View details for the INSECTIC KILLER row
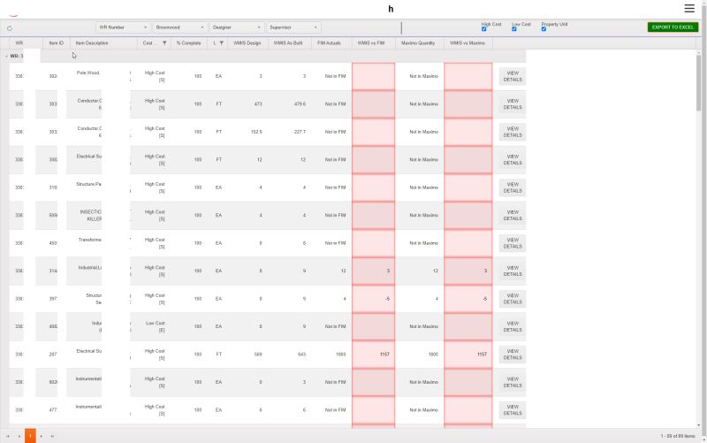 coord(513,216)
